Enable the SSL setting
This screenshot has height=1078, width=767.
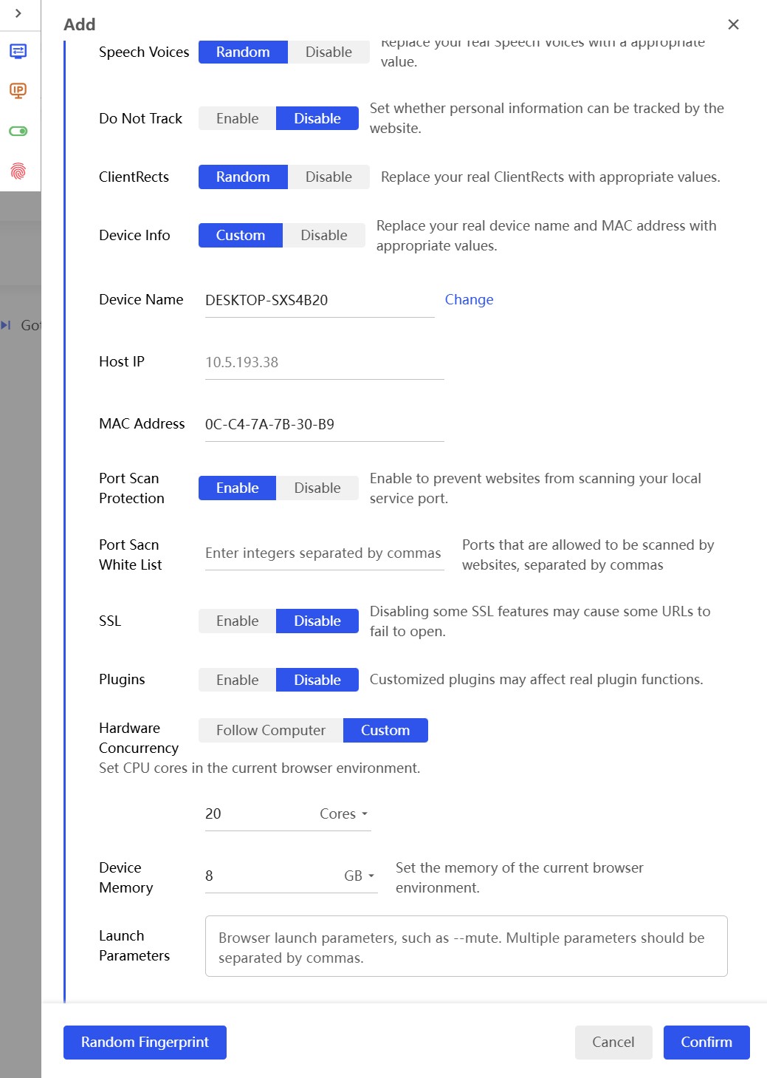pyautogui.click(x=237, y=621)
